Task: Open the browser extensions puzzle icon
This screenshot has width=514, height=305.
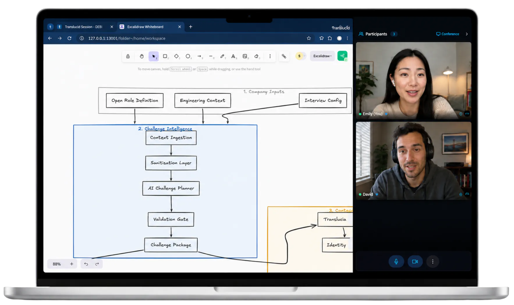Action: 330,38
